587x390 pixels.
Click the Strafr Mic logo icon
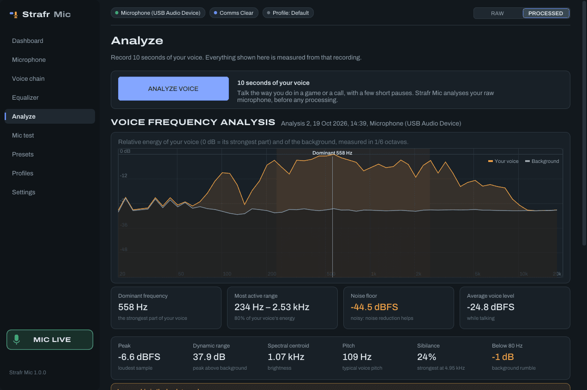pyautogui.click(x=14, y=14)
